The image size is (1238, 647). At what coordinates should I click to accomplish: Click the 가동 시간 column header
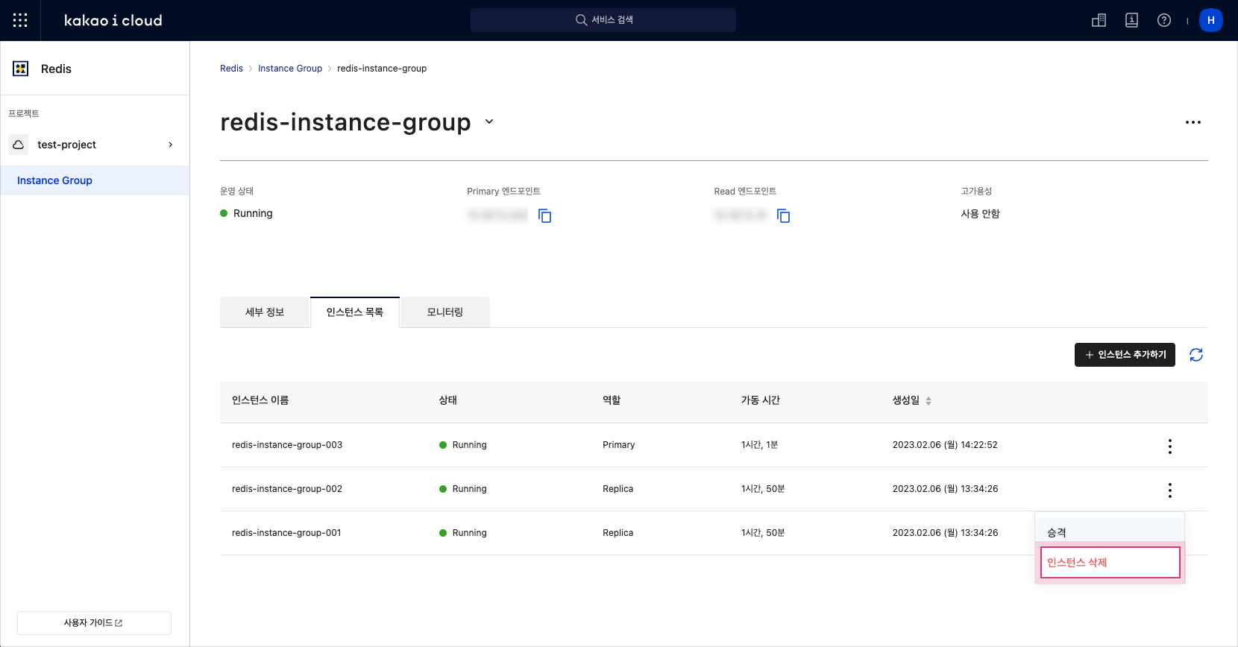pyautogui.click(x=761, y=400)
